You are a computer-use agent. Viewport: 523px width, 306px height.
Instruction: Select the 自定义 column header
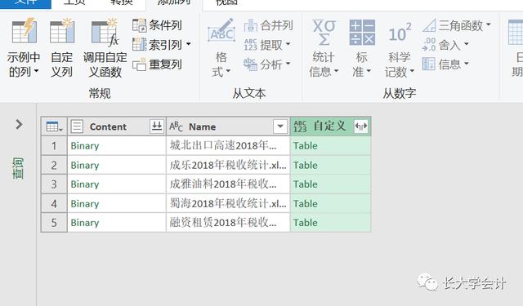click(x=330, y=126)
